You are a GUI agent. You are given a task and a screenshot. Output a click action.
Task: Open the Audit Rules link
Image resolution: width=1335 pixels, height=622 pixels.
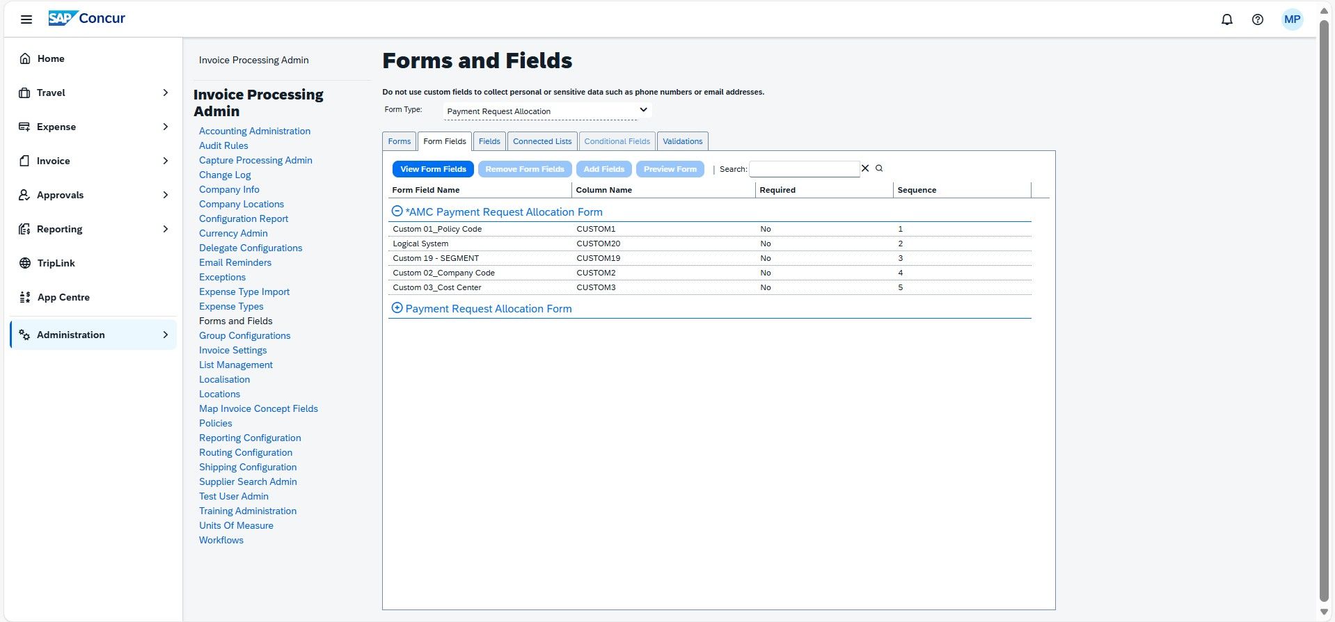(x=223, y=145)
